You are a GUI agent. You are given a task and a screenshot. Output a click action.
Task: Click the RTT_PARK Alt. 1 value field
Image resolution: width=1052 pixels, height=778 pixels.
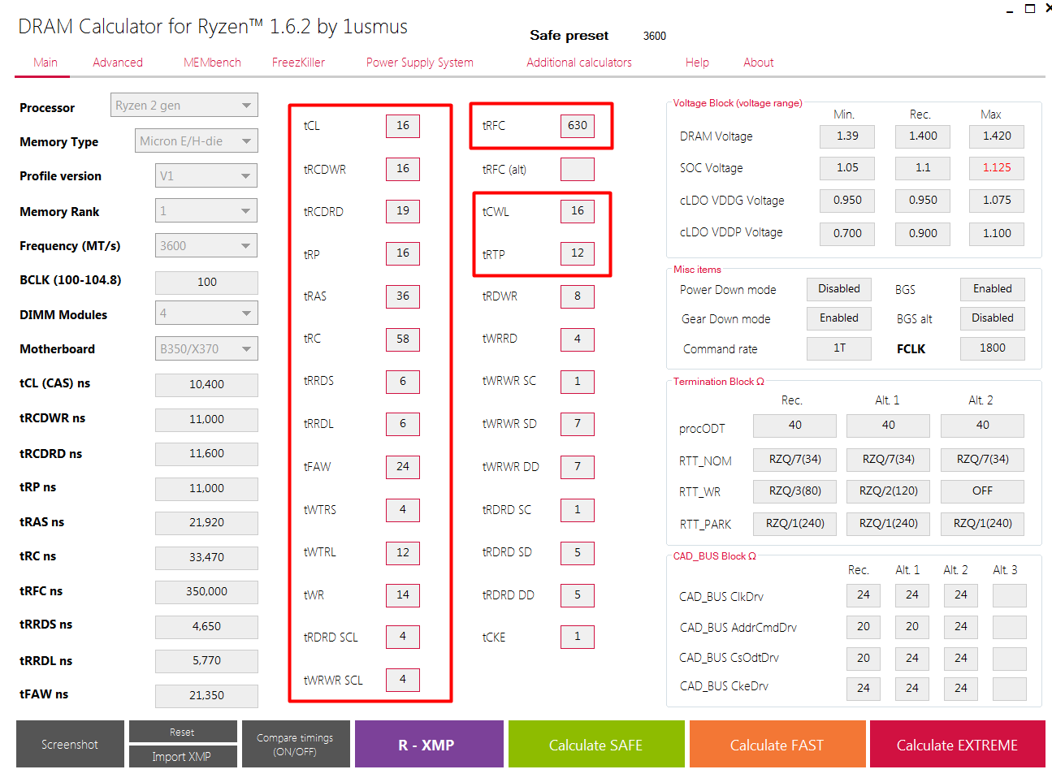click(x=889, y=524)
